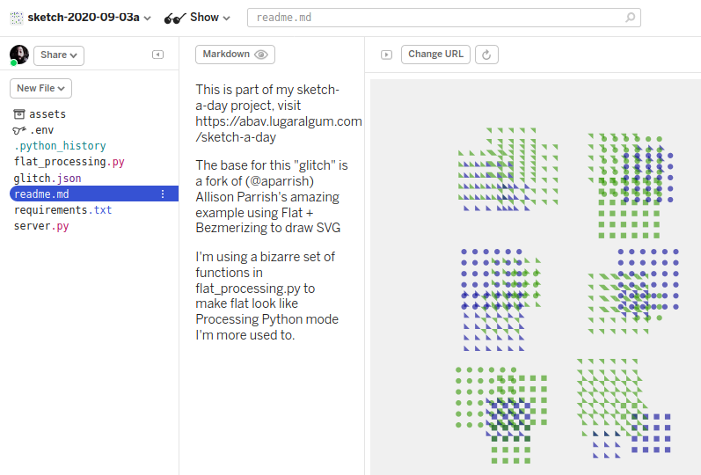Collapse the sidebar with arrow icon
Viewport: 701px width, 475px height.
point(157,55)
